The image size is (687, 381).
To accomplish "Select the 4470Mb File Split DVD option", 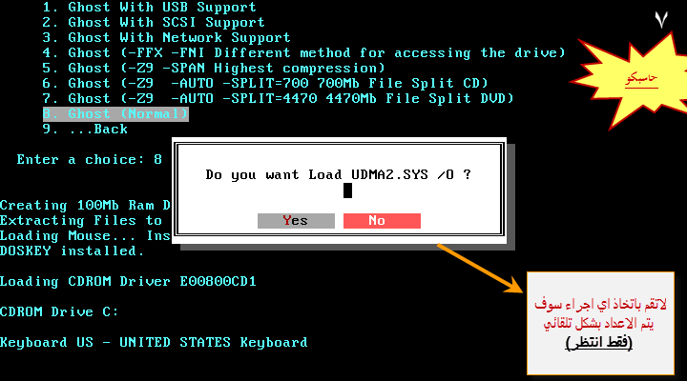I will tap(278, 99).
